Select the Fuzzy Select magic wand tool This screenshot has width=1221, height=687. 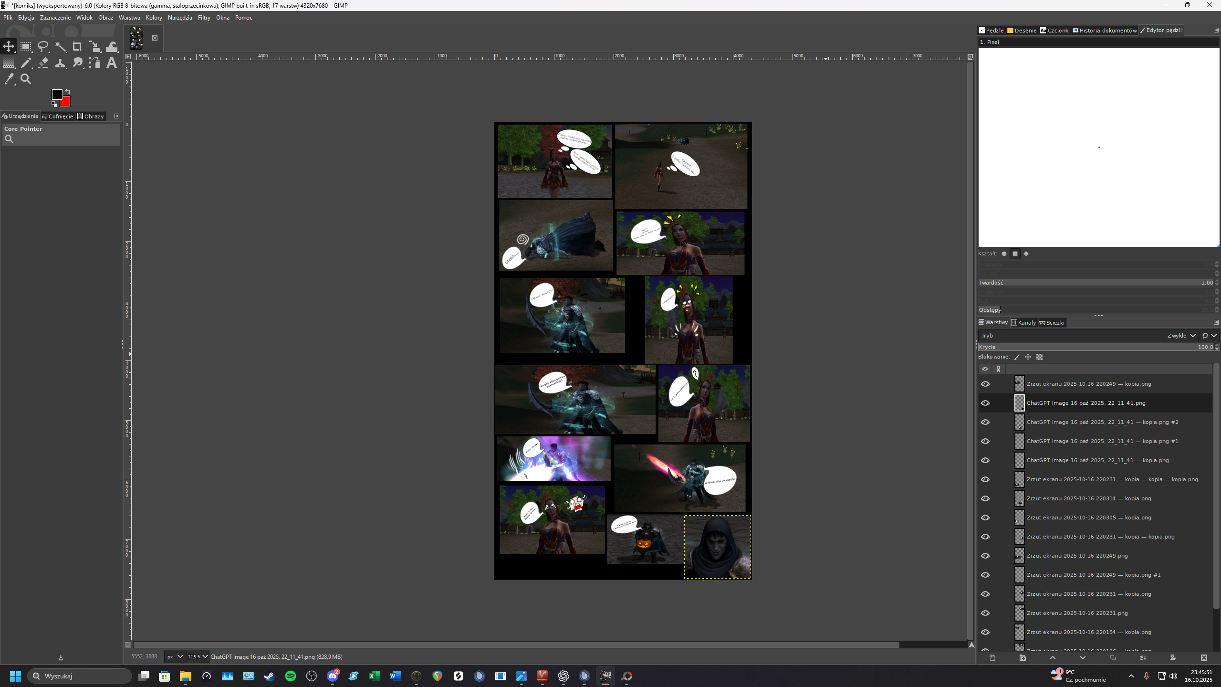(x=61, y=47)
